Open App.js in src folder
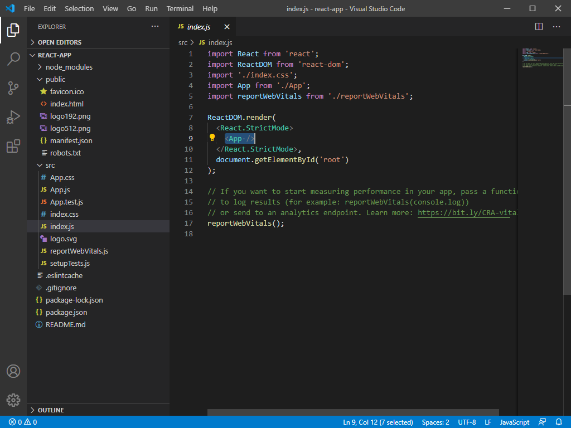Viewport: 571px width, 428px height. coord(98,189)
